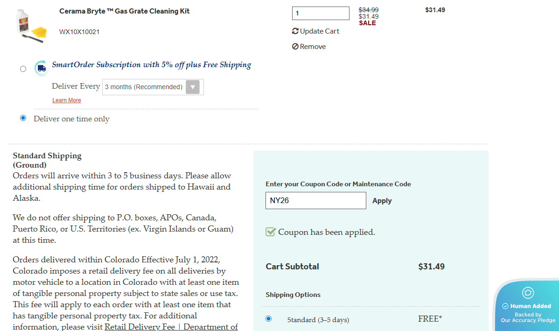
Task: Click the Remove text link
Action: (313, 47)
